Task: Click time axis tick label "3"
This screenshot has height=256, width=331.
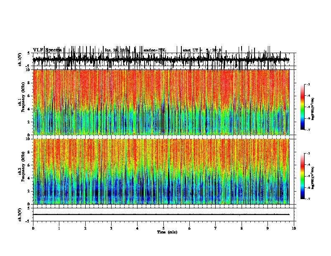Action: click(111, 228)
